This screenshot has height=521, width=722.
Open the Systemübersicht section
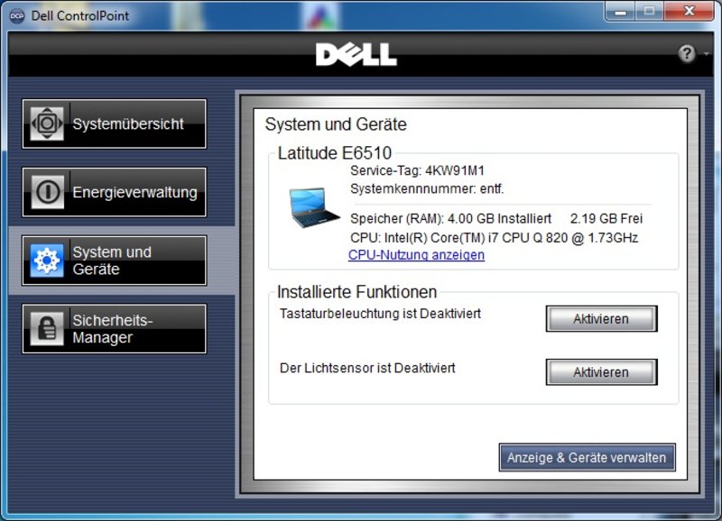(115, 123)
